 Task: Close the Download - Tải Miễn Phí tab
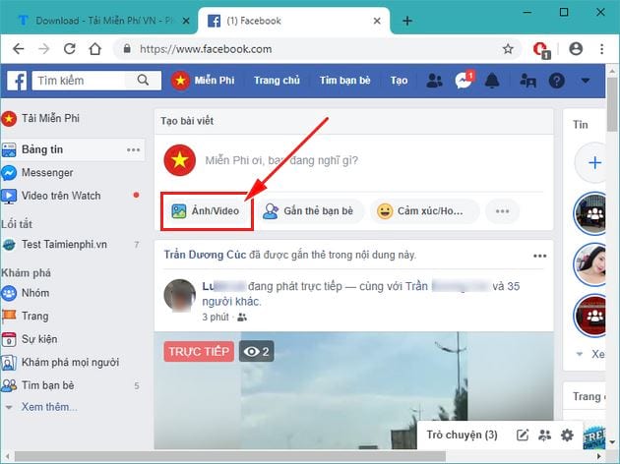186,21
